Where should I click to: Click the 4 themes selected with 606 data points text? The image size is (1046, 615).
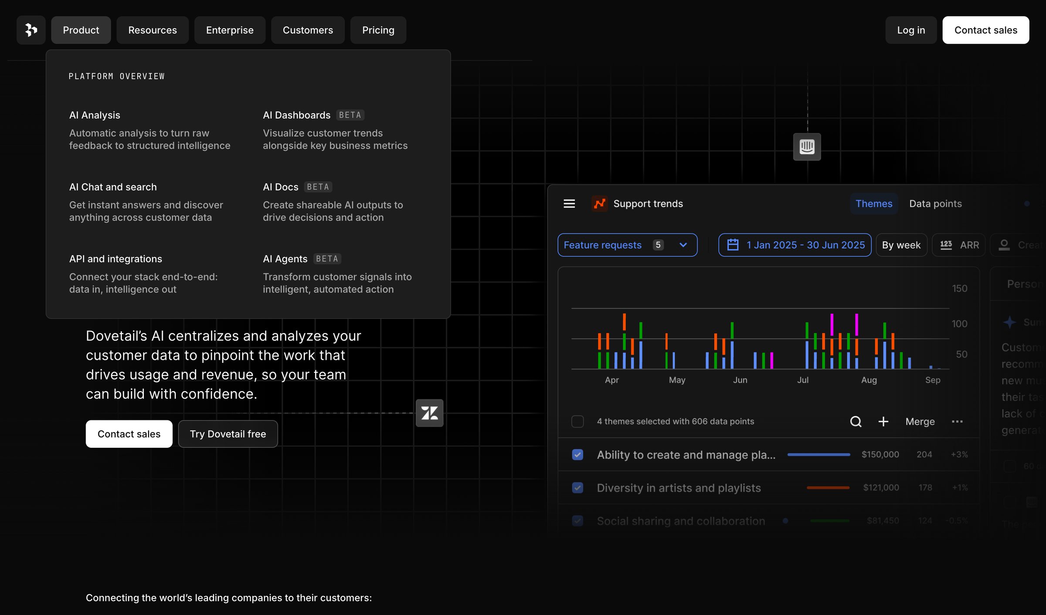(x=676, y=421)
